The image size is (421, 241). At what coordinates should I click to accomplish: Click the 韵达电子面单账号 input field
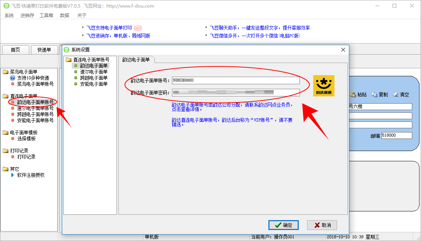(x=236, y=80)
